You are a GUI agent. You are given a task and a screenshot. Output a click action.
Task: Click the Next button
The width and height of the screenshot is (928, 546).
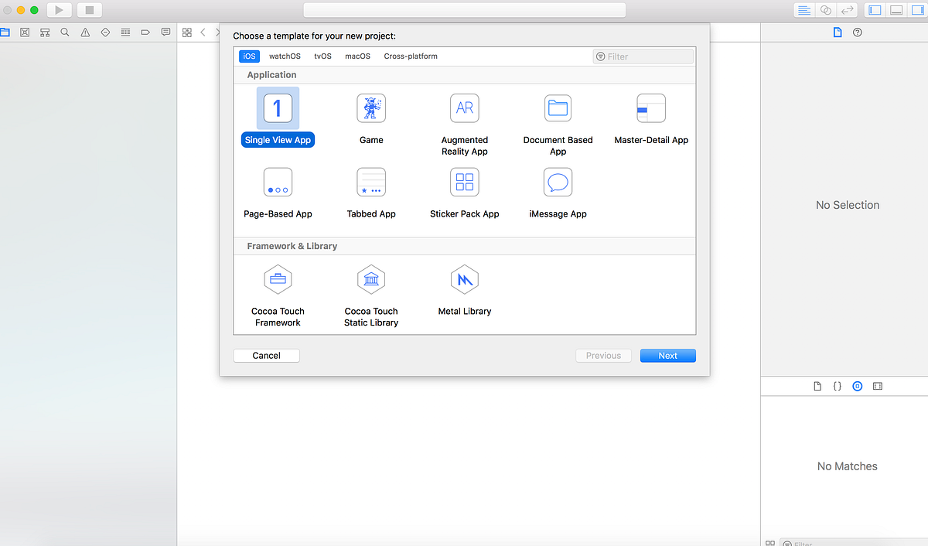coord(667,355)
